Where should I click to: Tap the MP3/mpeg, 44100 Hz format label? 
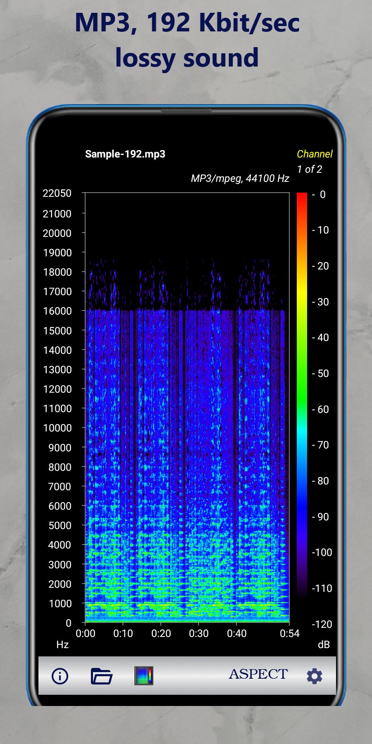click(x=240, y=178)
